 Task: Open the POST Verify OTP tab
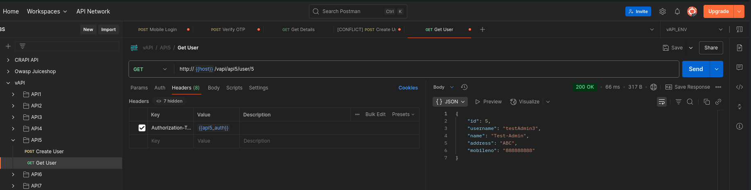[228, 29]
